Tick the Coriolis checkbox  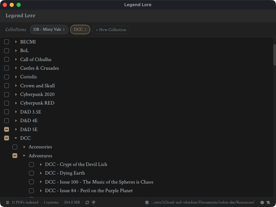7,77
